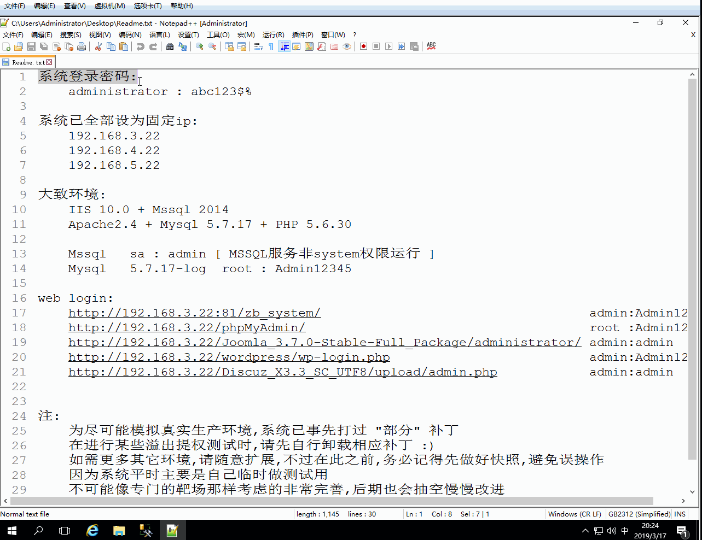Viewport: 702px width, 540px height.
Task: Zoom in using the magnifier plus icon
Action: click(199, 46)
